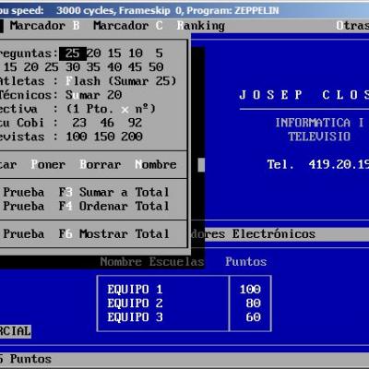Click EQUIPO 3 score 60

pos(254,317)
